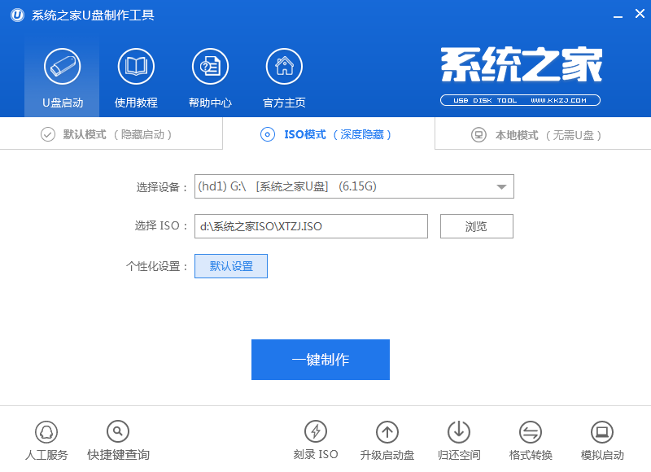Image resolution: width=651 pixels, height=472 pixels.
Task: Open the 归还空间 space recovery tool
Action: coord(458,439)
